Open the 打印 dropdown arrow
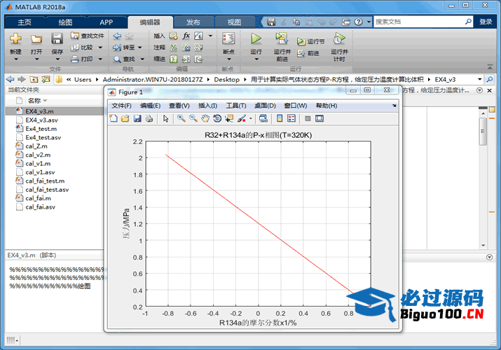 click(100, 59)
